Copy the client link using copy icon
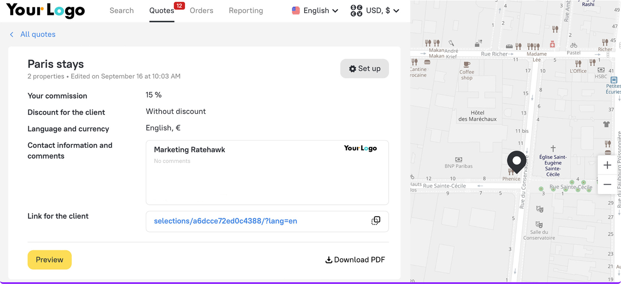Viewport: 621px width, 284px height. point(376,221)
